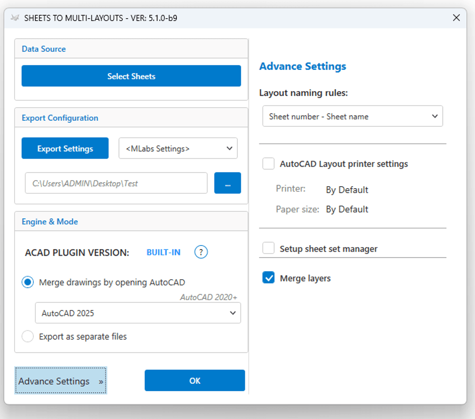
Task: Uncheck the Merge layers checkbox
Action: (x=269, y=278)
